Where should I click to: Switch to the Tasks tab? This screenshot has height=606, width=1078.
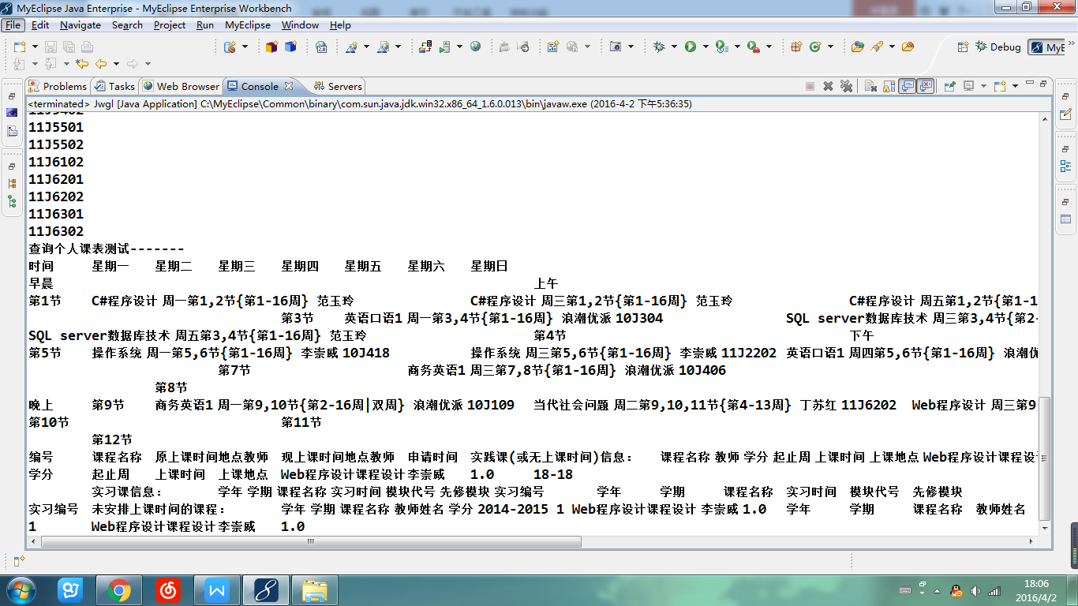click(x=114, y=86)
